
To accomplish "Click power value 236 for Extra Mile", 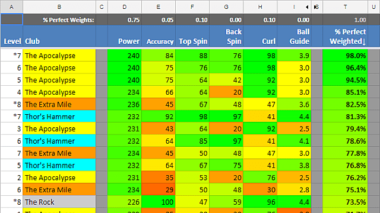I will point(125,104).
